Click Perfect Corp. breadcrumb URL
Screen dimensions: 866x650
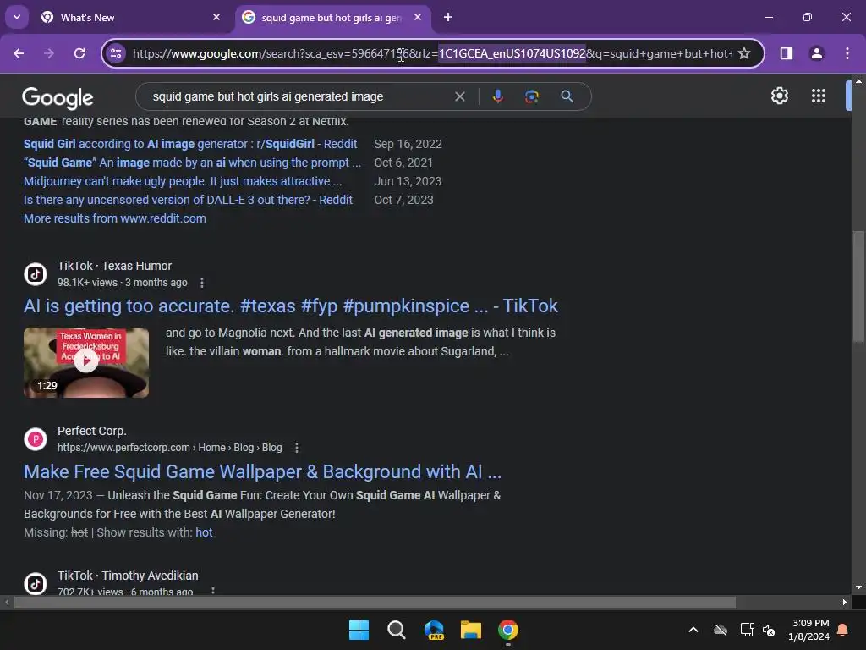tap(169, 448)
